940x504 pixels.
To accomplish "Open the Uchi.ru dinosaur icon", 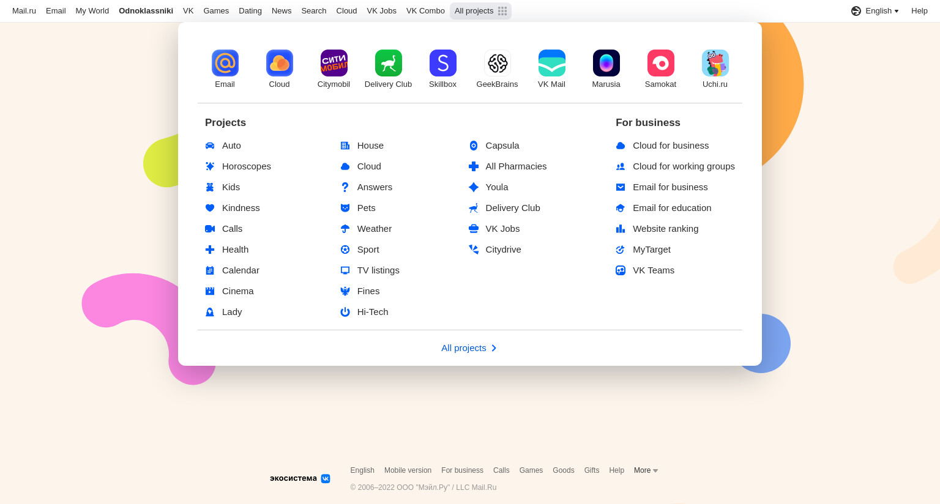I will 715,63.
